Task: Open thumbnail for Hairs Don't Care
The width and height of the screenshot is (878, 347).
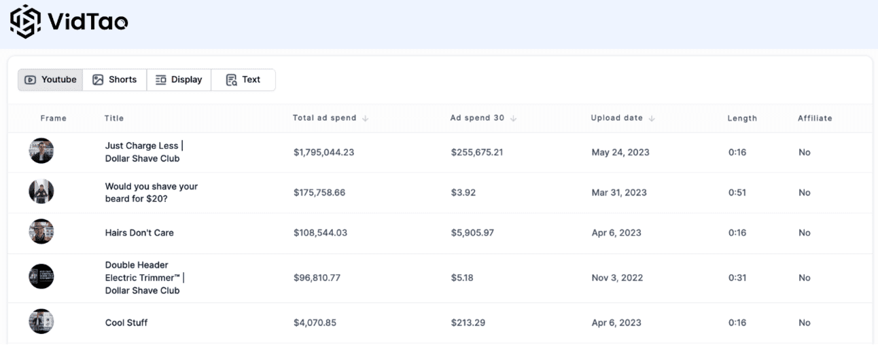Action: 41,232
